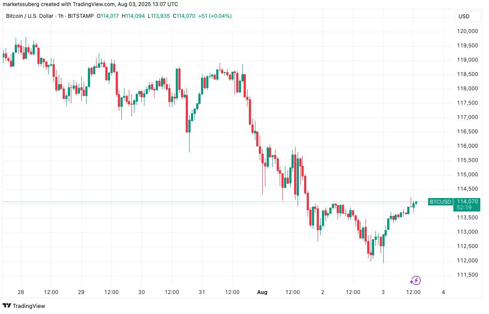Click the 31 date label on time axis

(202, 292)
